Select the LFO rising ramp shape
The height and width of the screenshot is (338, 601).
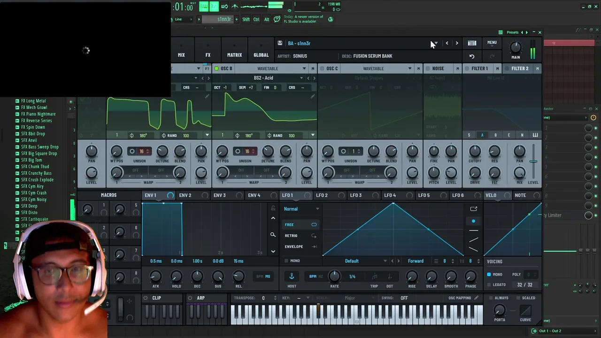(473, 240)
